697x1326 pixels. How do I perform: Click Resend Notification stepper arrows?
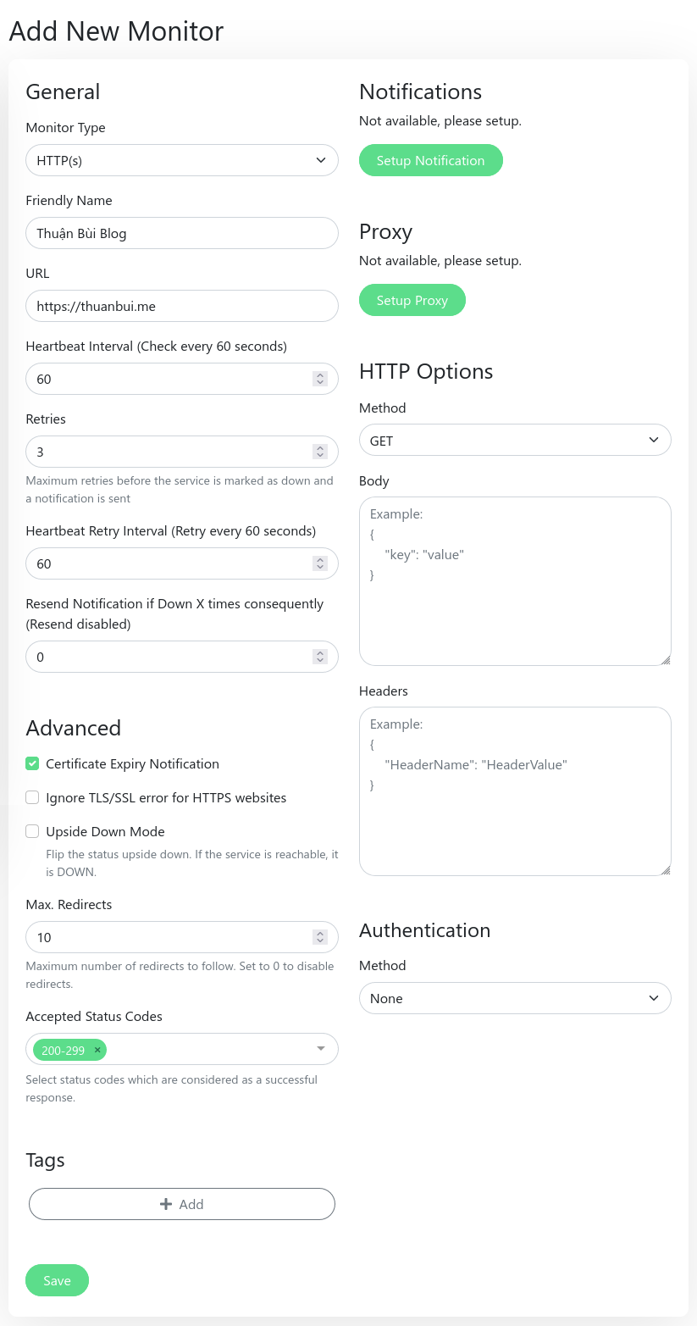(x=319, y=657)
